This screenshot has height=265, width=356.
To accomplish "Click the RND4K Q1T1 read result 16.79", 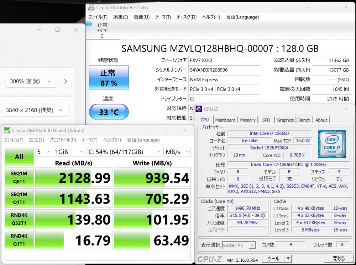I will tap(74, 240).
